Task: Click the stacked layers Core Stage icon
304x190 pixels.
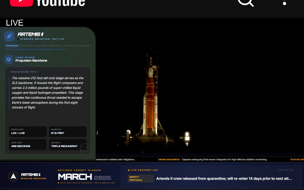Action: coord(9,59)
